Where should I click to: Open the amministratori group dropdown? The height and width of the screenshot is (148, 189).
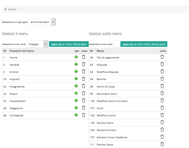pyautogui.click(x=42, y=22)
